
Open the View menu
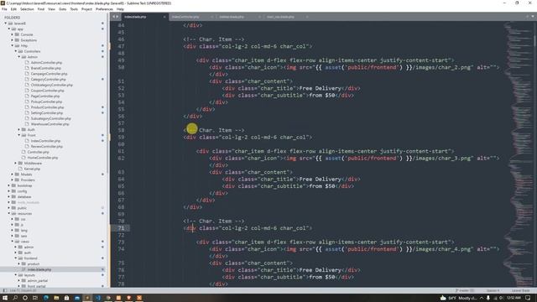pyautogui.click(x=51, y=9)
